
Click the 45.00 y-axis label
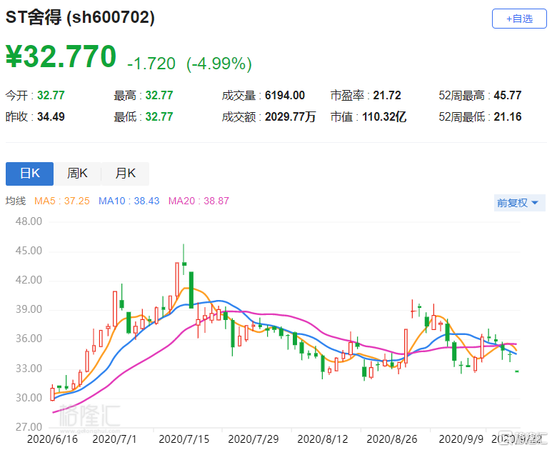click(x=29, y=251)
